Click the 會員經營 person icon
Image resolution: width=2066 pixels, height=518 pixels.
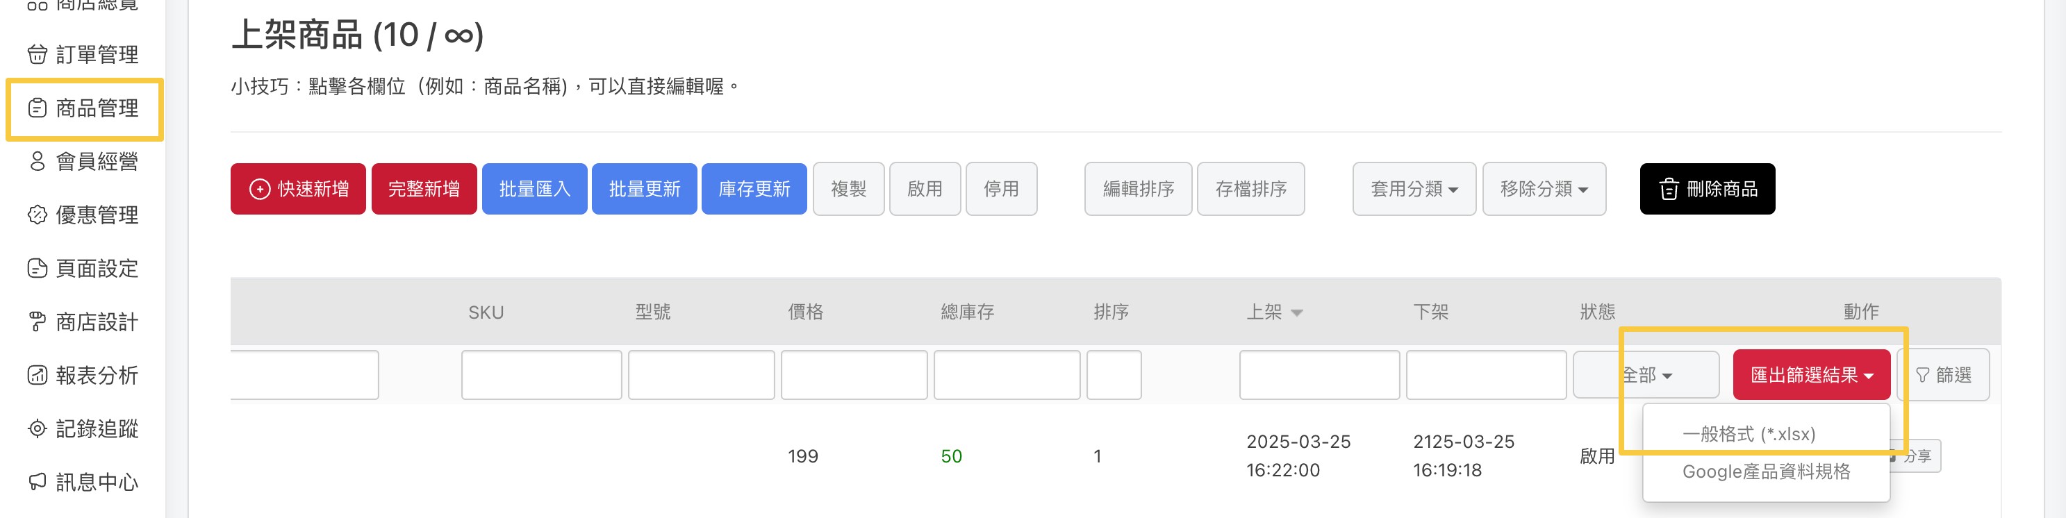37,161
